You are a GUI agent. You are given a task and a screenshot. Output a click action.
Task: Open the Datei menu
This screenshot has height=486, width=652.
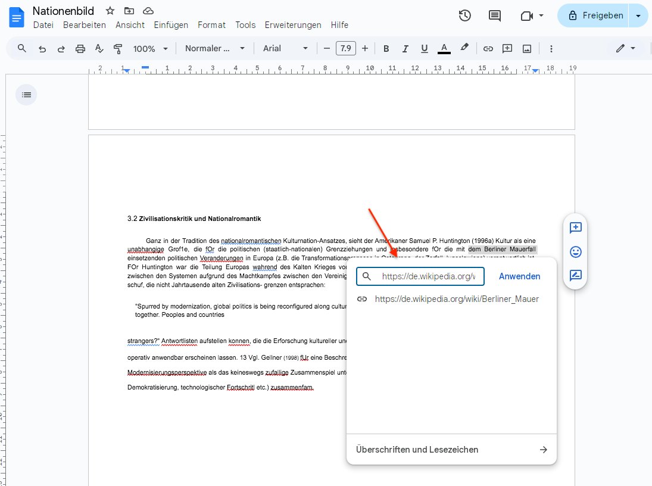coord(43,25)
